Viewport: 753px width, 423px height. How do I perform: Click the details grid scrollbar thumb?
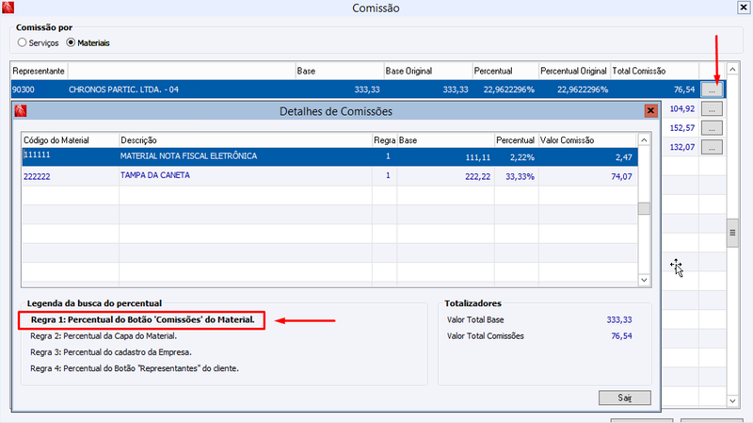tap(644, 208)
